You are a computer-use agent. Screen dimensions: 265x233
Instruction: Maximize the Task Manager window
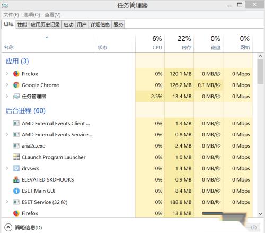pyautogui.click(x=240, y=5)
